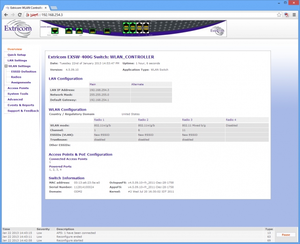Click the Alternate column header

137,84
